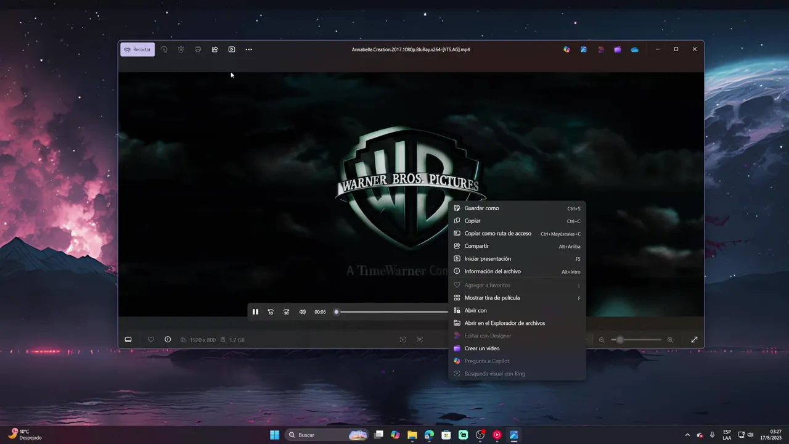Choose Iniciar presentación menu entry
The height and width of the screenshot is (444, 789).
click(517, 259)
